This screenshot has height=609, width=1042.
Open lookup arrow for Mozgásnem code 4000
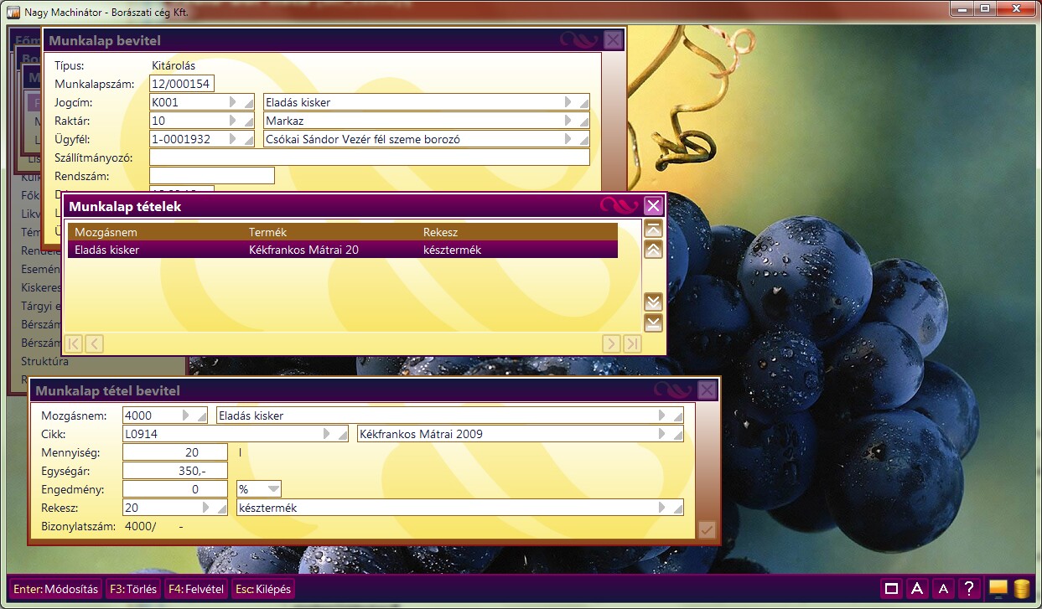187,415
